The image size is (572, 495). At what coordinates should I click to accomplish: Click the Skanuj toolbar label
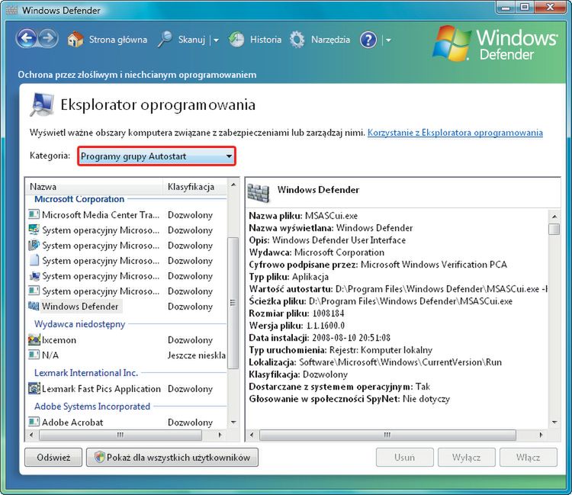click(191, 40)
